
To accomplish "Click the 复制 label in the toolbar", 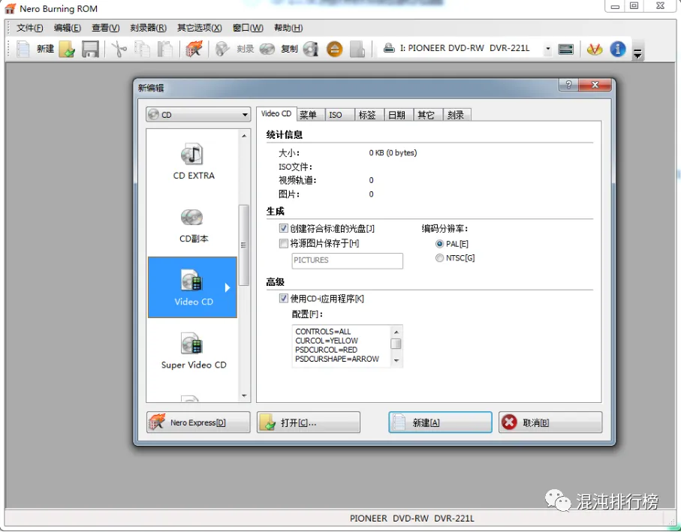I will (289, 49).
